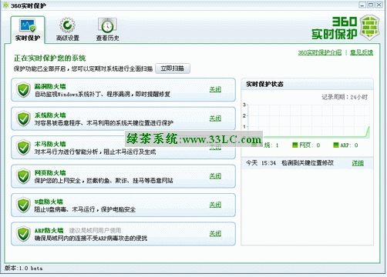Click the 木马防火墙 shield icon
Viewport: 387px width, 277px height.
[23, 147]
